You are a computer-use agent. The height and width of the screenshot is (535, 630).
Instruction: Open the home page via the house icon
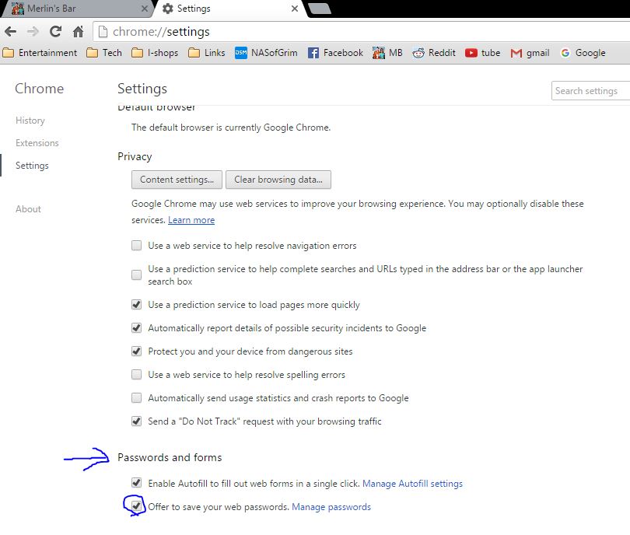click(x=78, y=31)
